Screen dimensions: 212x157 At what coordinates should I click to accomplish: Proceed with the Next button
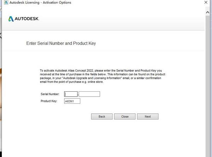coord(148,117)
